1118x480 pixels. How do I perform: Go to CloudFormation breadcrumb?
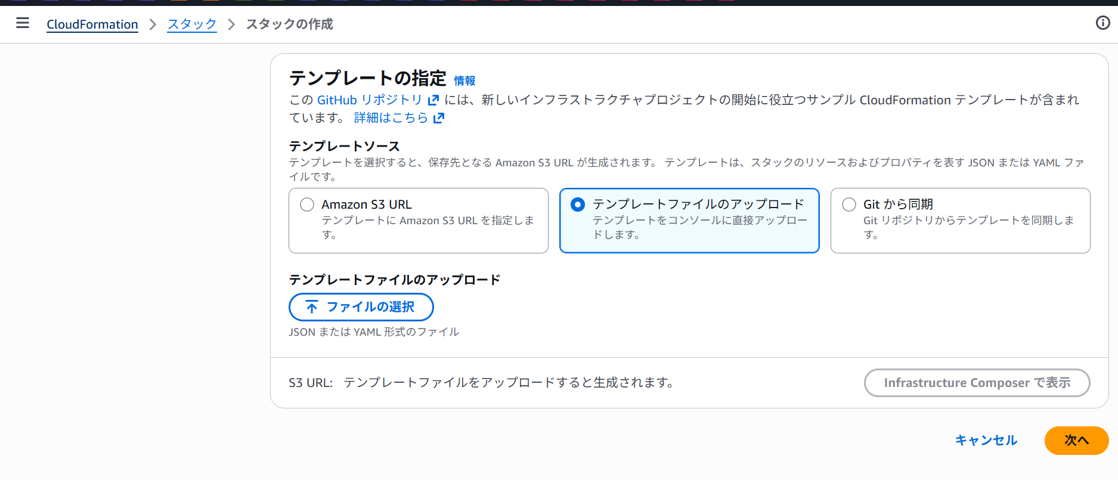(92, 24)
